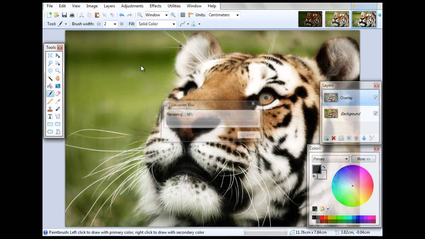This screenshot has height=239, width=425.
Task: Select the Rectangle shape tool
Action: (50, 124)
